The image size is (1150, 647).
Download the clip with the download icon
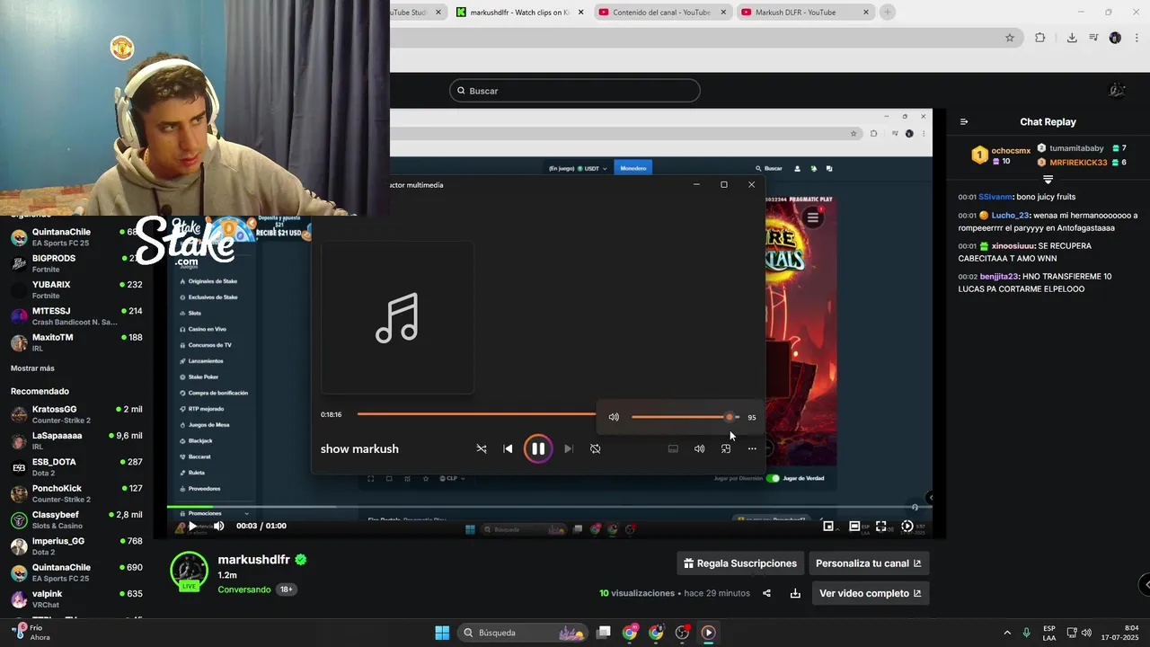(795, 593)
